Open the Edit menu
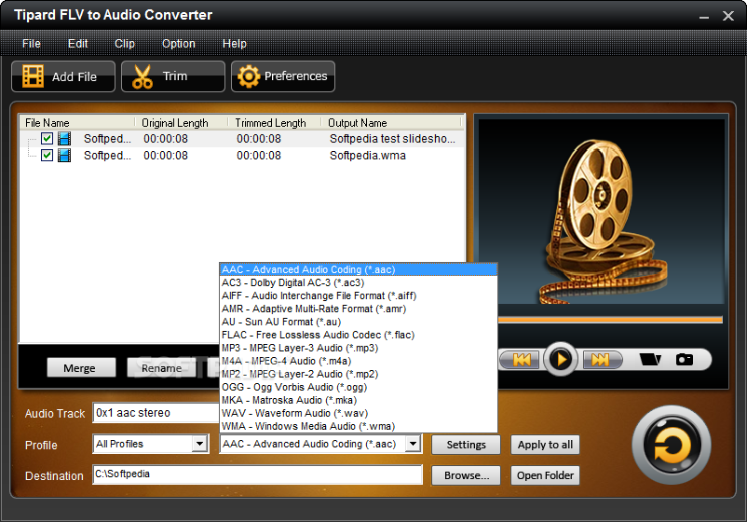Image resolution: width=747 pixels, height=522 pixels. (x=77, y=44)
